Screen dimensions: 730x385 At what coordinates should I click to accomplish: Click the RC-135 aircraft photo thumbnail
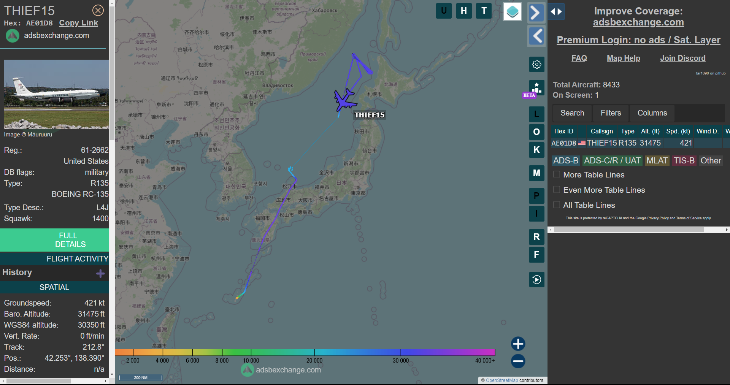(x=56, y=94)
